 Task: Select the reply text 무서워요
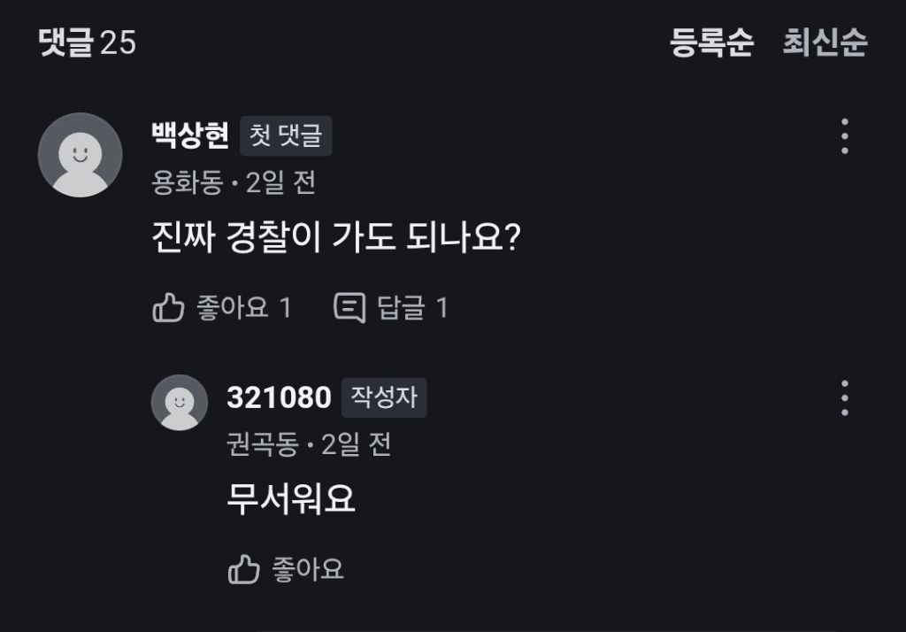(291, 500)
